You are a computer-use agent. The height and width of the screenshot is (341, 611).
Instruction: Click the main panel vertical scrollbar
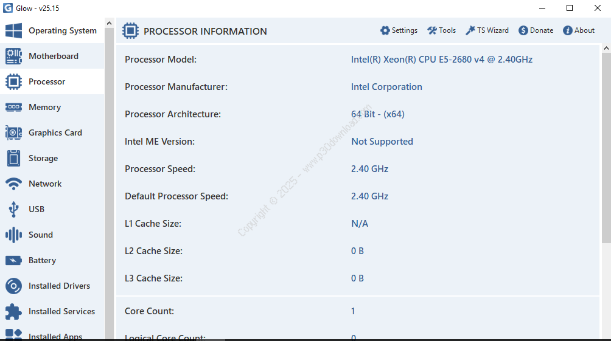[x=606, y=146]
